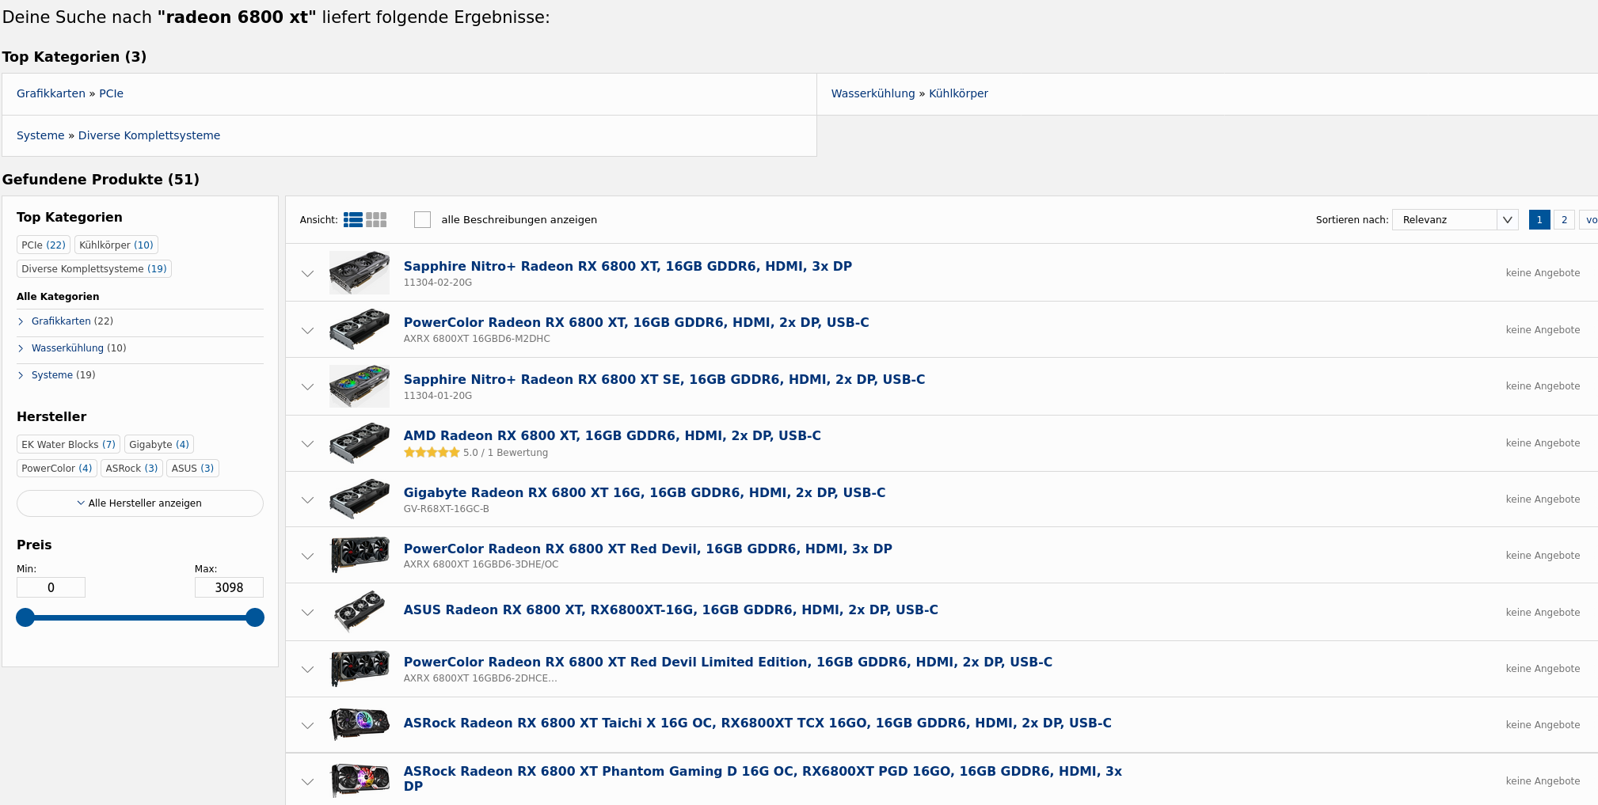Open PCIe link in top categories

tap(111, 93)
